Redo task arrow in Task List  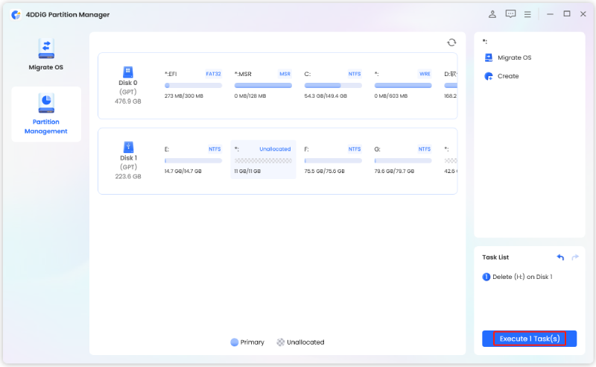click(x=575, y=257)
